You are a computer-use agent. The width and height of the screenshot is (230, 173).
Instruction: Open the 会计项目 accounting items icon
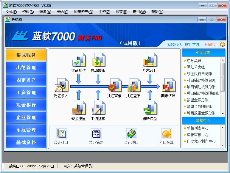tap(131, 133)
